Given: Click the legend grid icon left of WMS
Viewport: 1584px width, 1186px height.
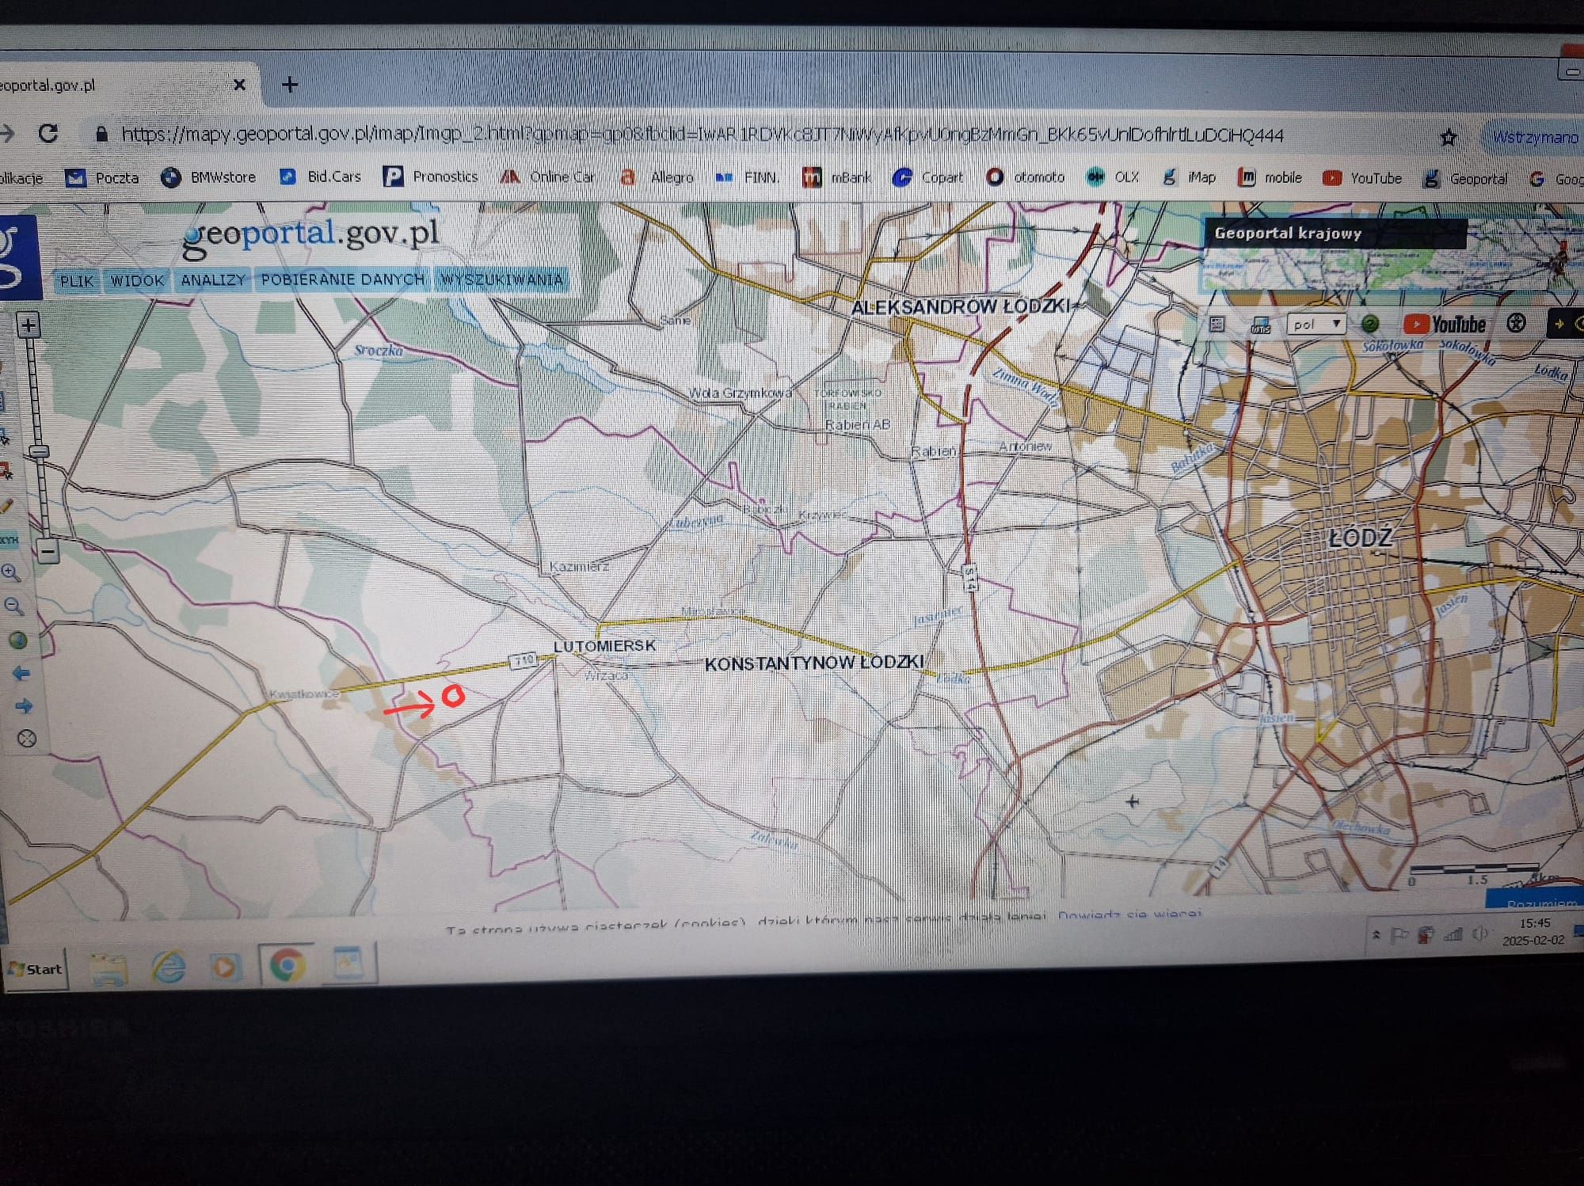Looking at the screenshot, I should (x=1218, y=324).
